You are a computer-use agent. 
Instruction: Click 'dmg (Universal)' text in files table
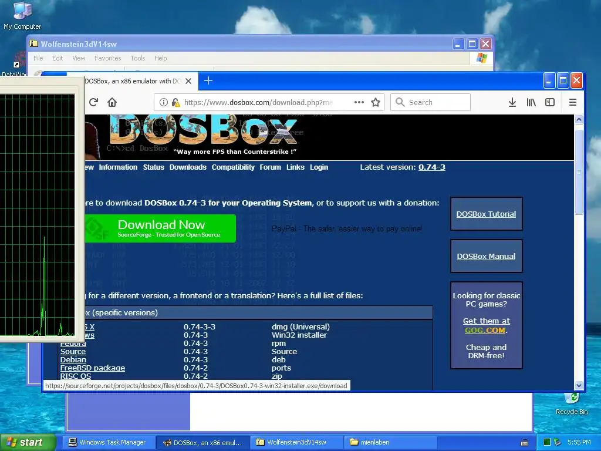pyautogui.click(x=300, y=327)
